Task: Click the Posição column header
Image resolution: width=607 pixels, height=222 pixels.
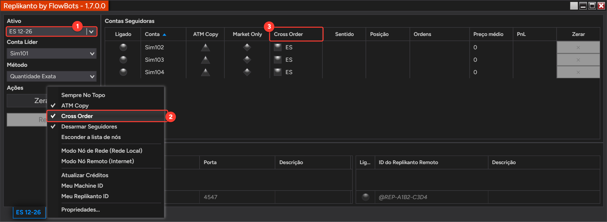Action: (x=388, y=34)
